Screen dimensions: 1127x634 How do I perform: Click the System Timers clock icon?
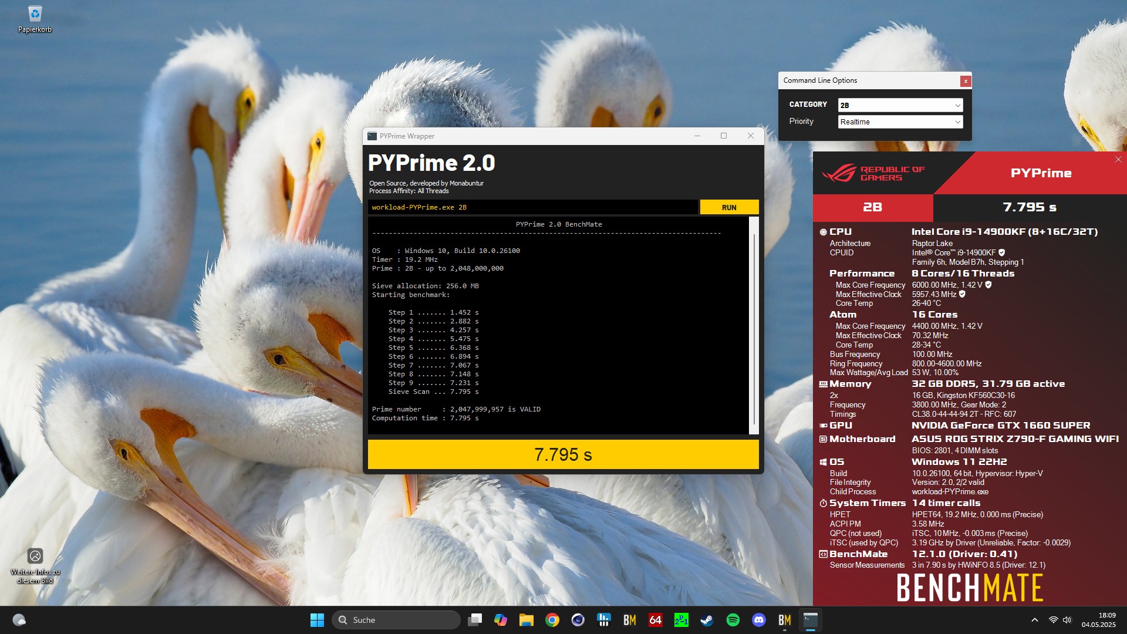[823, 503]
